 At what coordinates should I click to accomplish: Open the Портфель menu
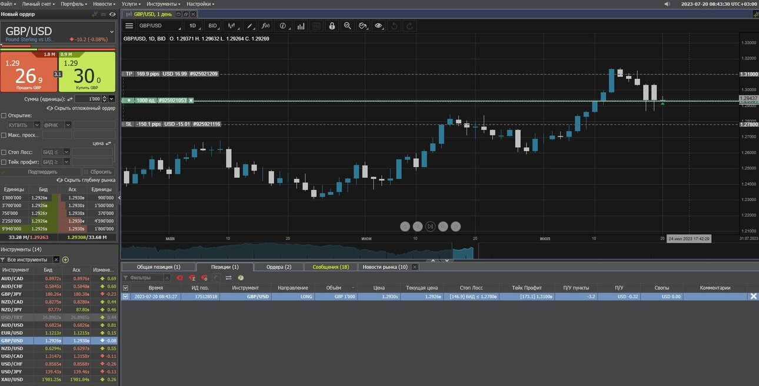tap(73, 4)
